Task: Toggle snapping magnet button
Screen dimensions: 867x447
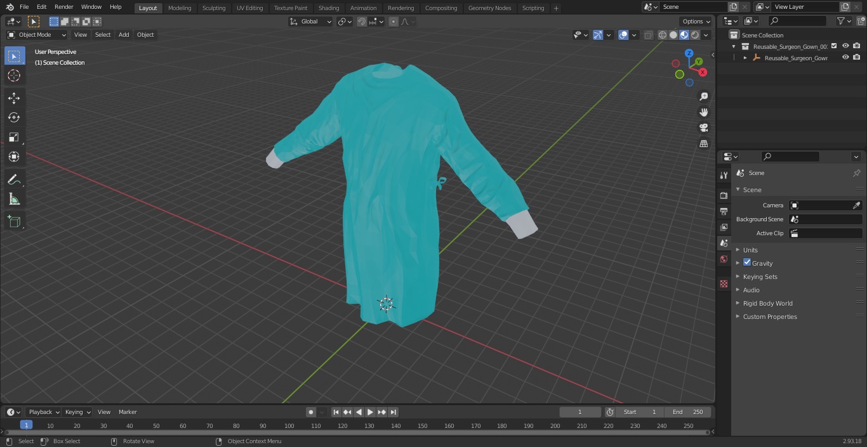Action: click(x=362, y=22)
